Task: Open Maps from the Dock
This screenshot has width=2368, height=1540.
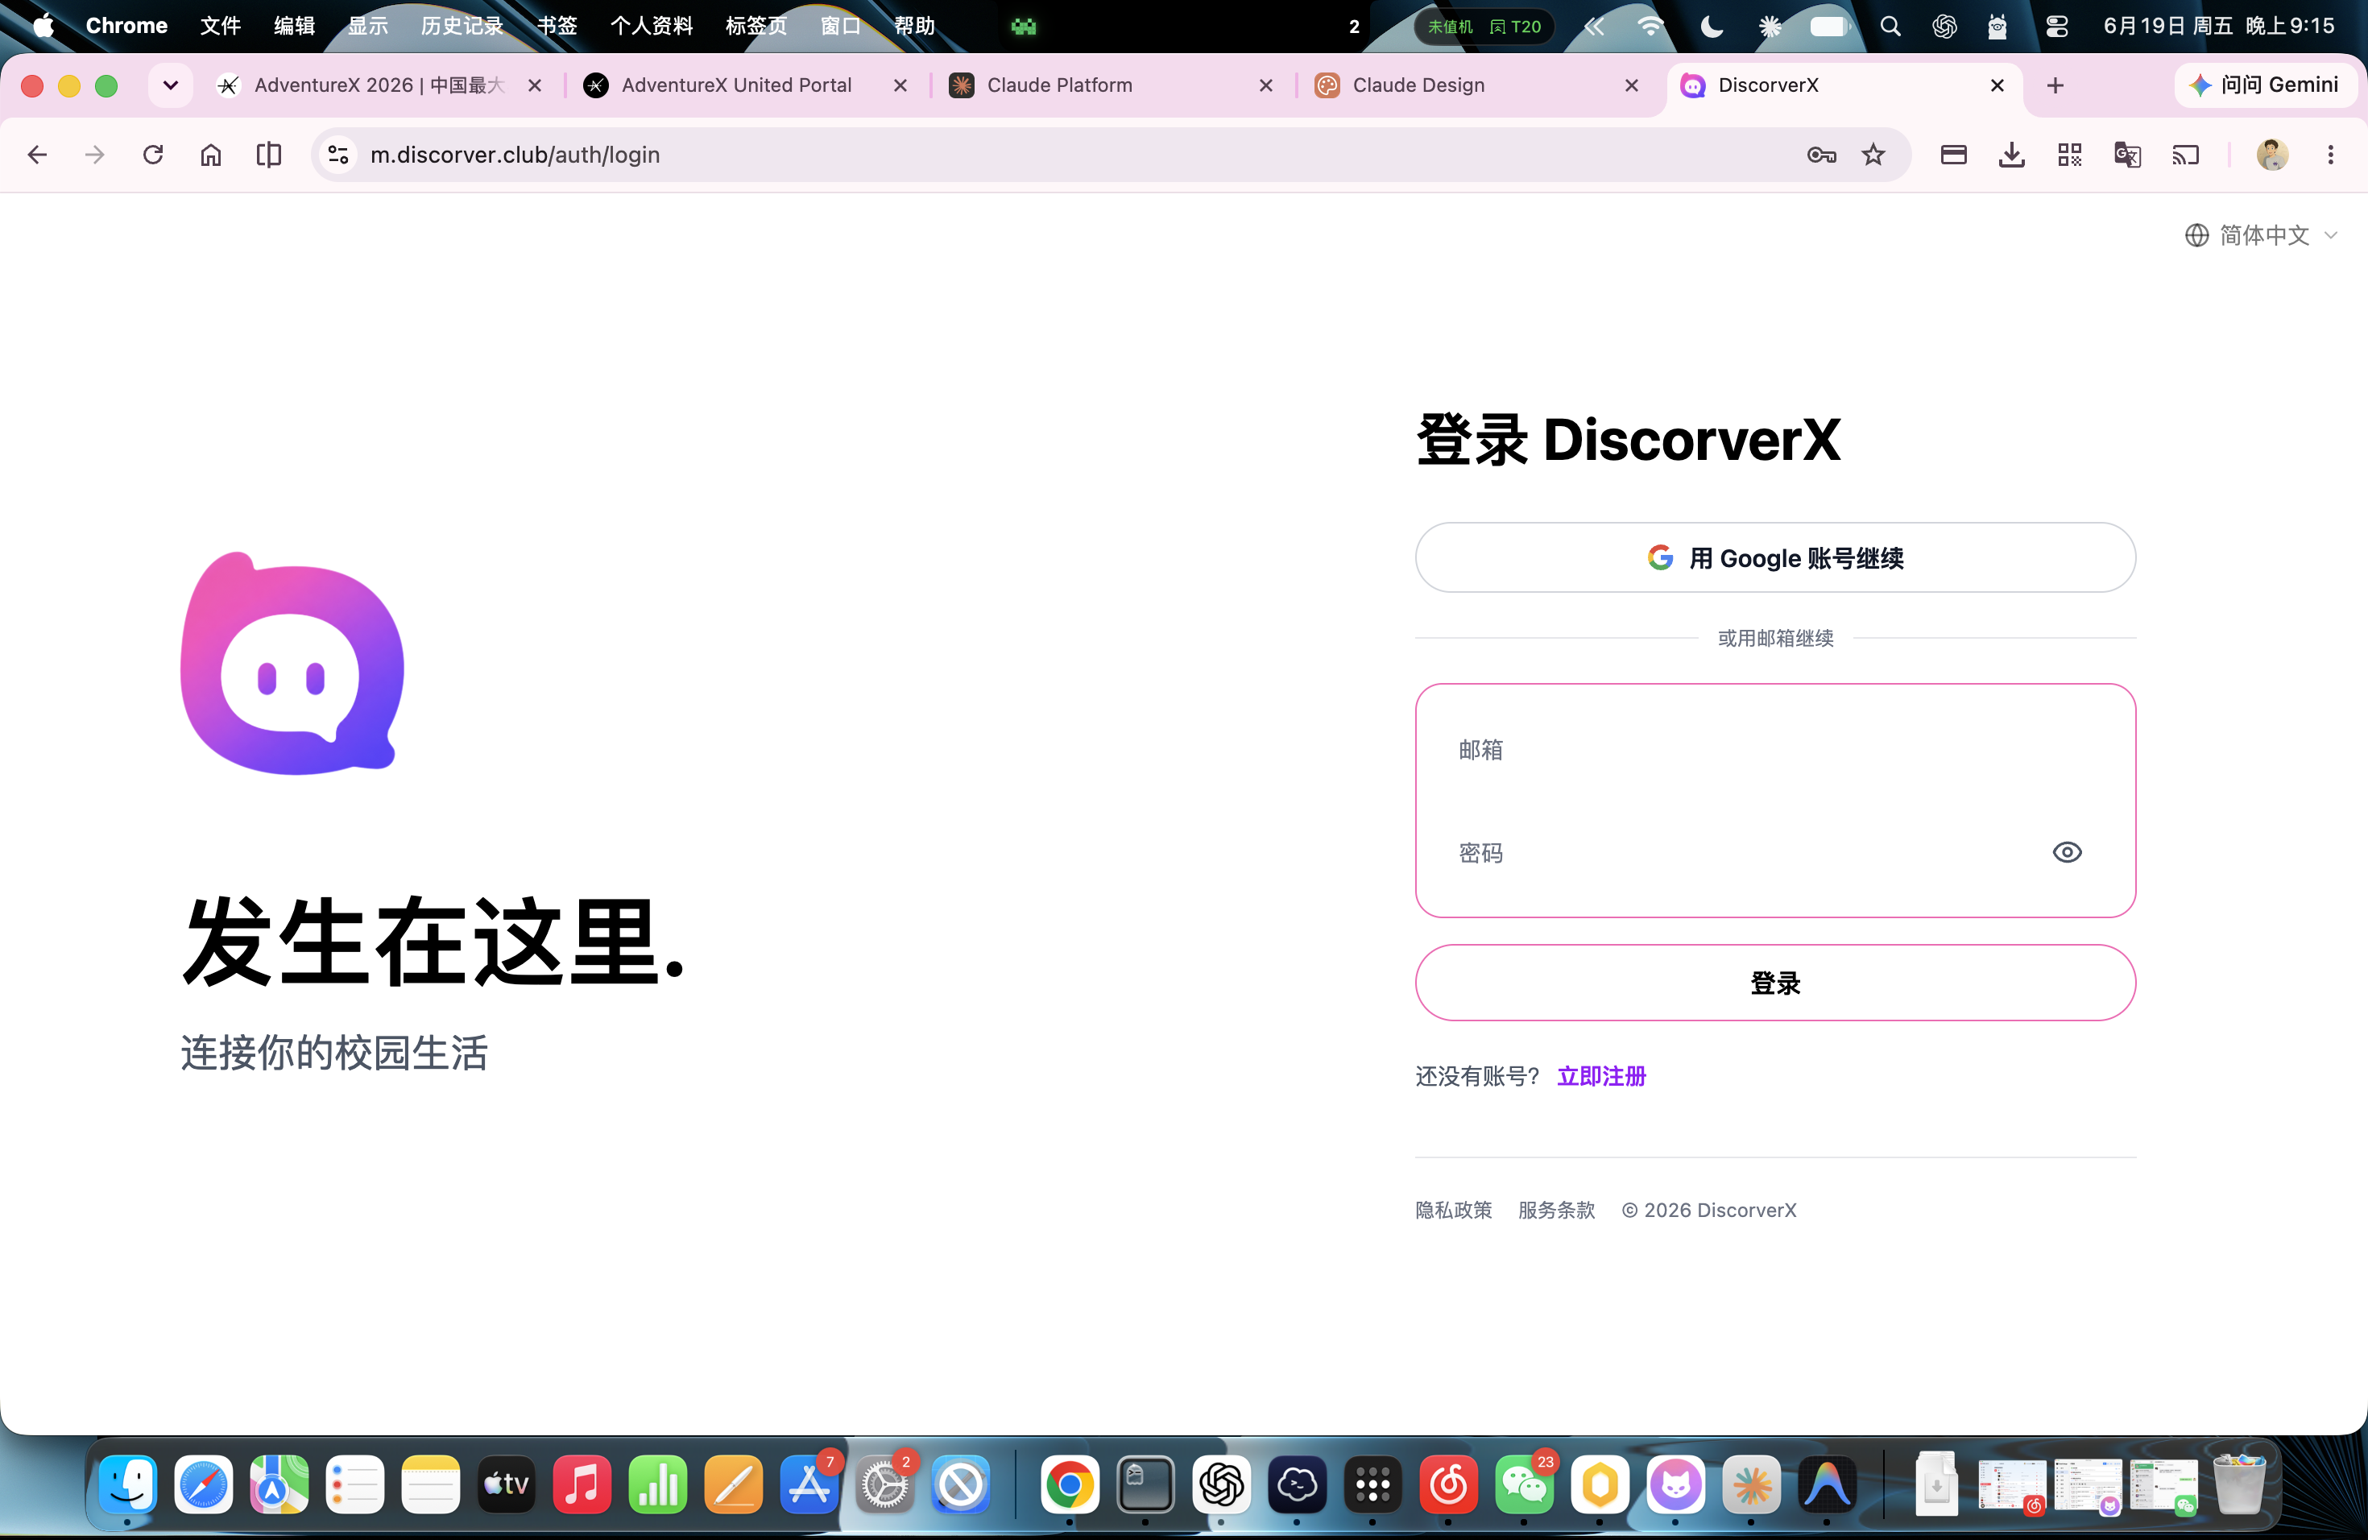Action: (x=279, y=1485)
